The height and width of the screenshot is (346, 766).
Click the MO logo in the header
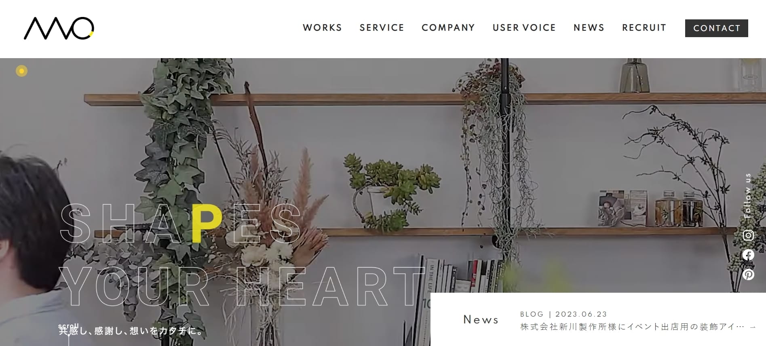click(x=59, y=28)
